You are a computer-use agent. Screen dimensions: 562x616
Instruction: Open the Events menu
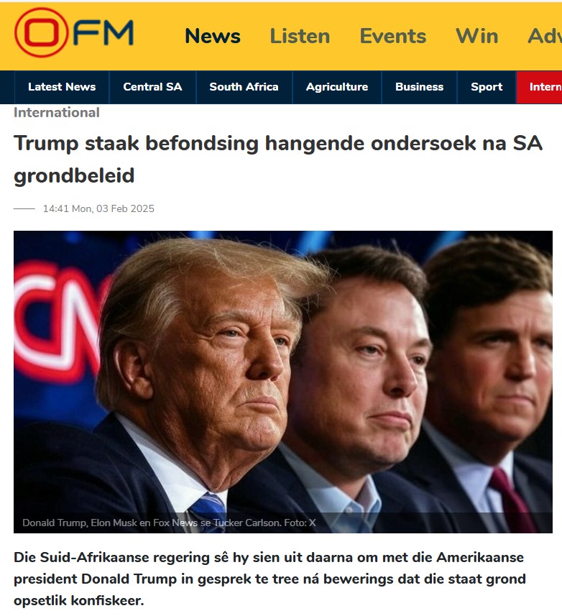(x=392, y=36)
